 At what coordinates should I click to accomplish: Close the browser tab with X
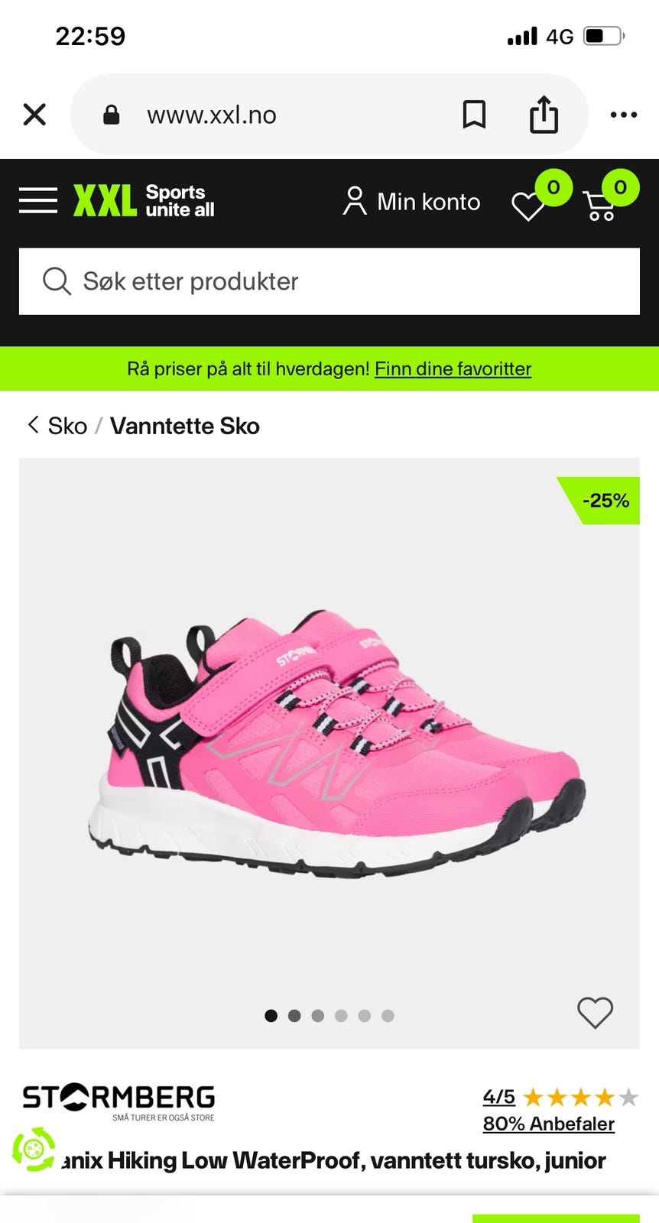pyautogui.click(x=34, y=115)
